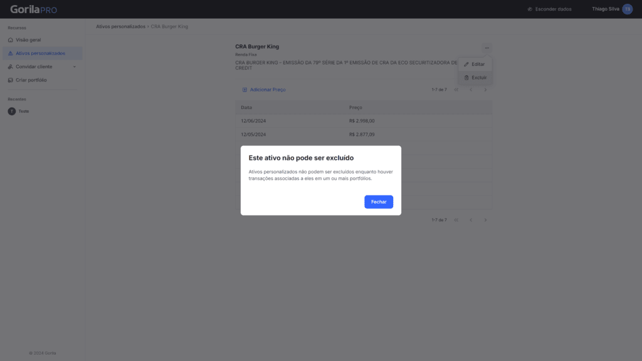Select the 12/06/2024 date cell
The image size is (642, 361).
(253, 121)
